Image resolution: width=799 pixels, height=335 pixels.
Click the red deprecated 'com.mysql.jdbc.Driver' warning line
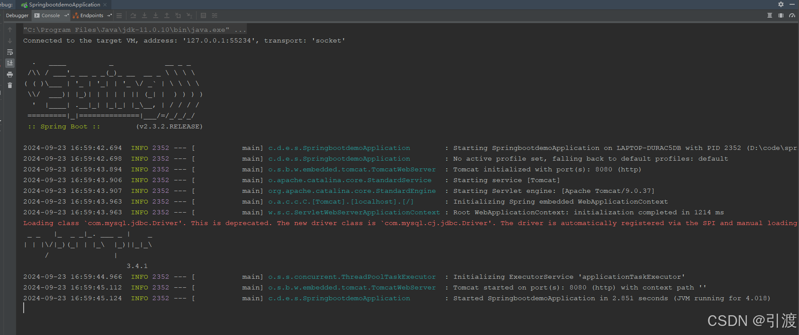410,223
